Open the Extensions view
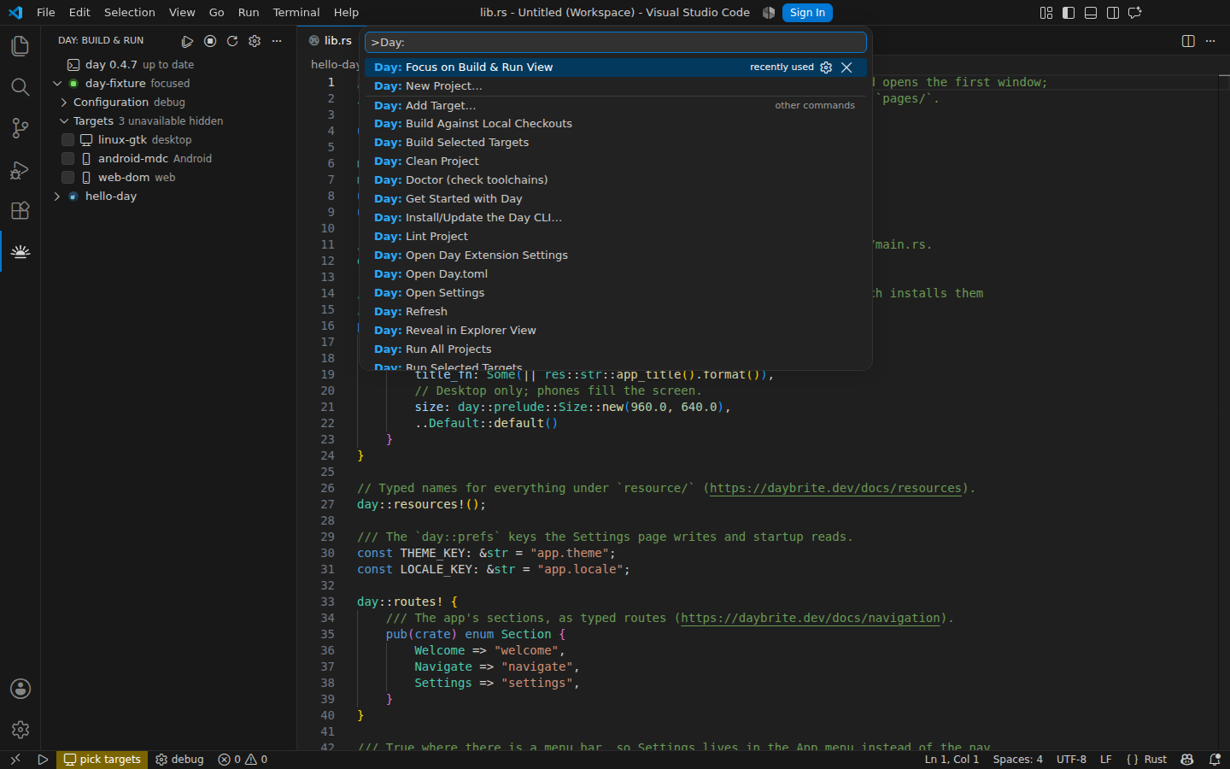Viewport: 1230px width, 769px height. click(20, 210)
